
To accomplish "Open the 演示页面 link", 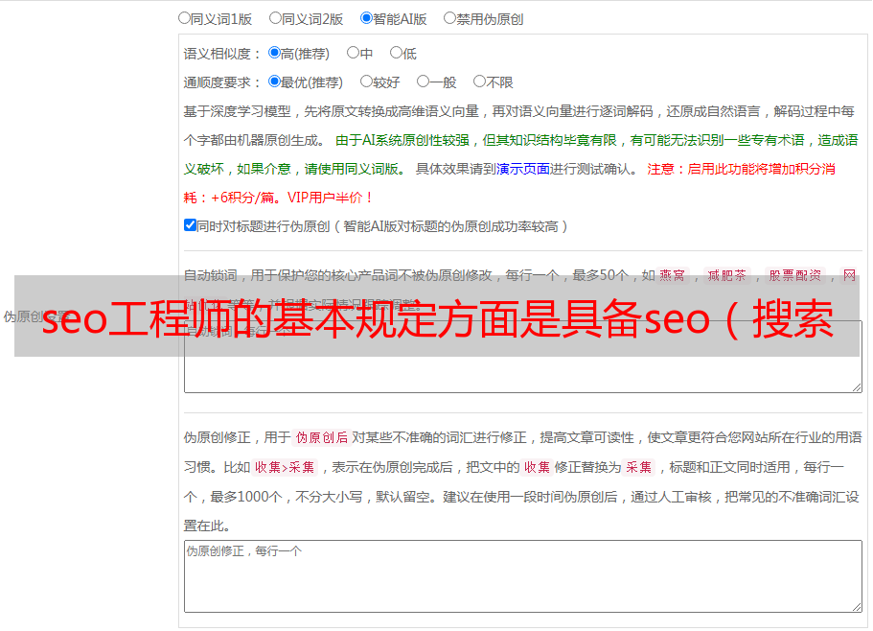I will [523, 169].
